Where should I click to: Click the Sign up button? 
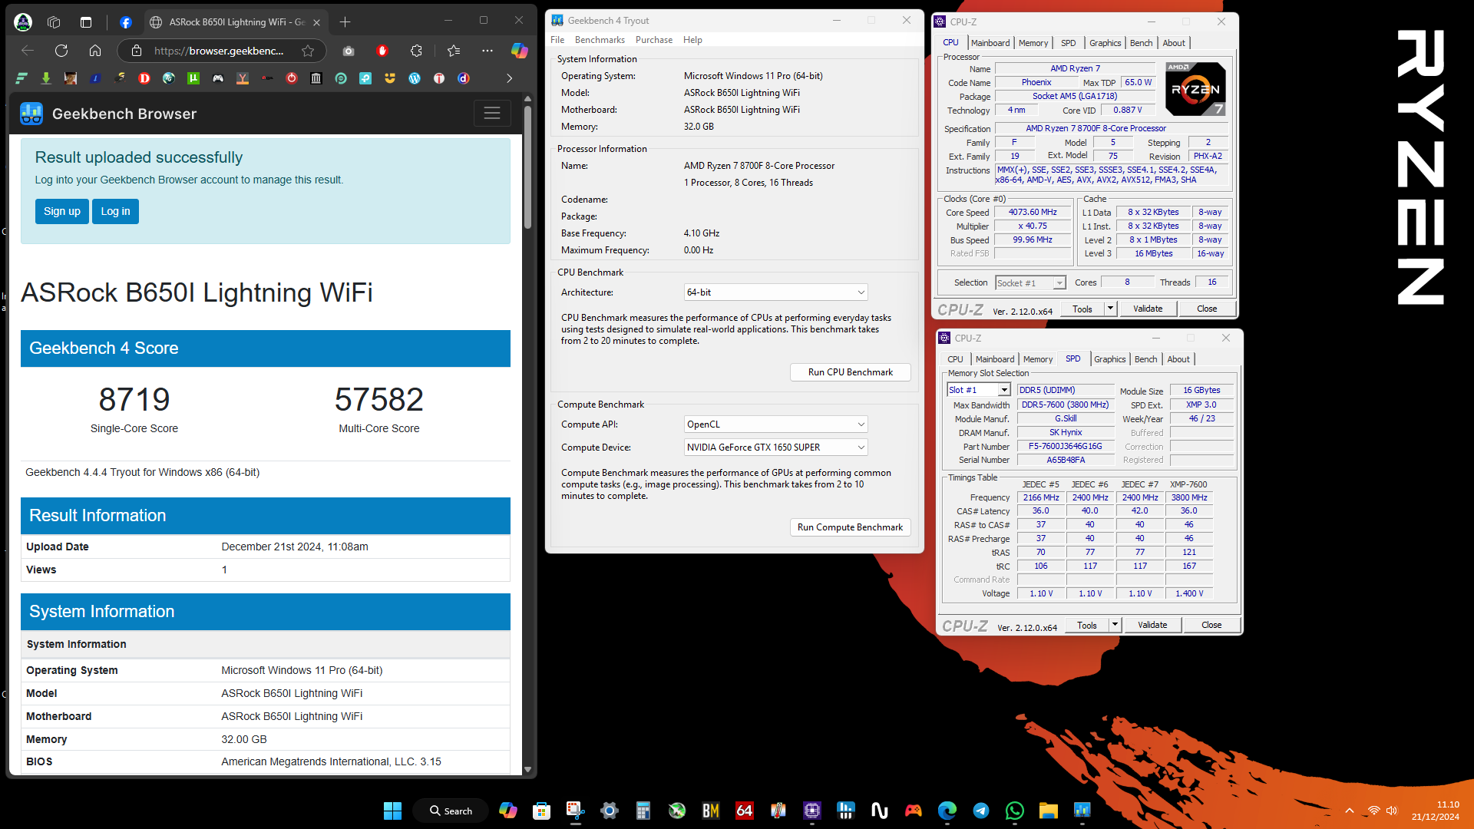pos(62,212)
